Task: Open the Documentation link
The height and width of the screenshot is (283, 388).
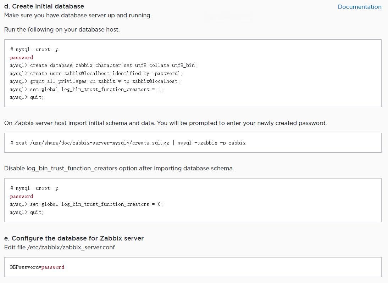Action: coord(360,7)
